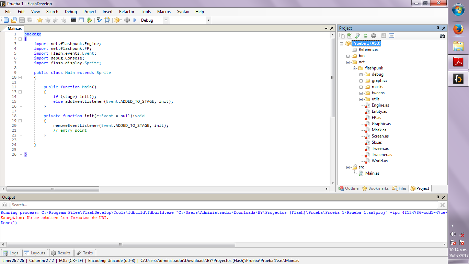
Task: Click the braces download icon in Project panel
Action: tap(357, 36)
